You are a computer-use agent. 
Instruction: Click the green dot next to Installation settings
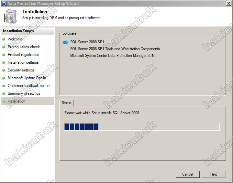(4, 63)
